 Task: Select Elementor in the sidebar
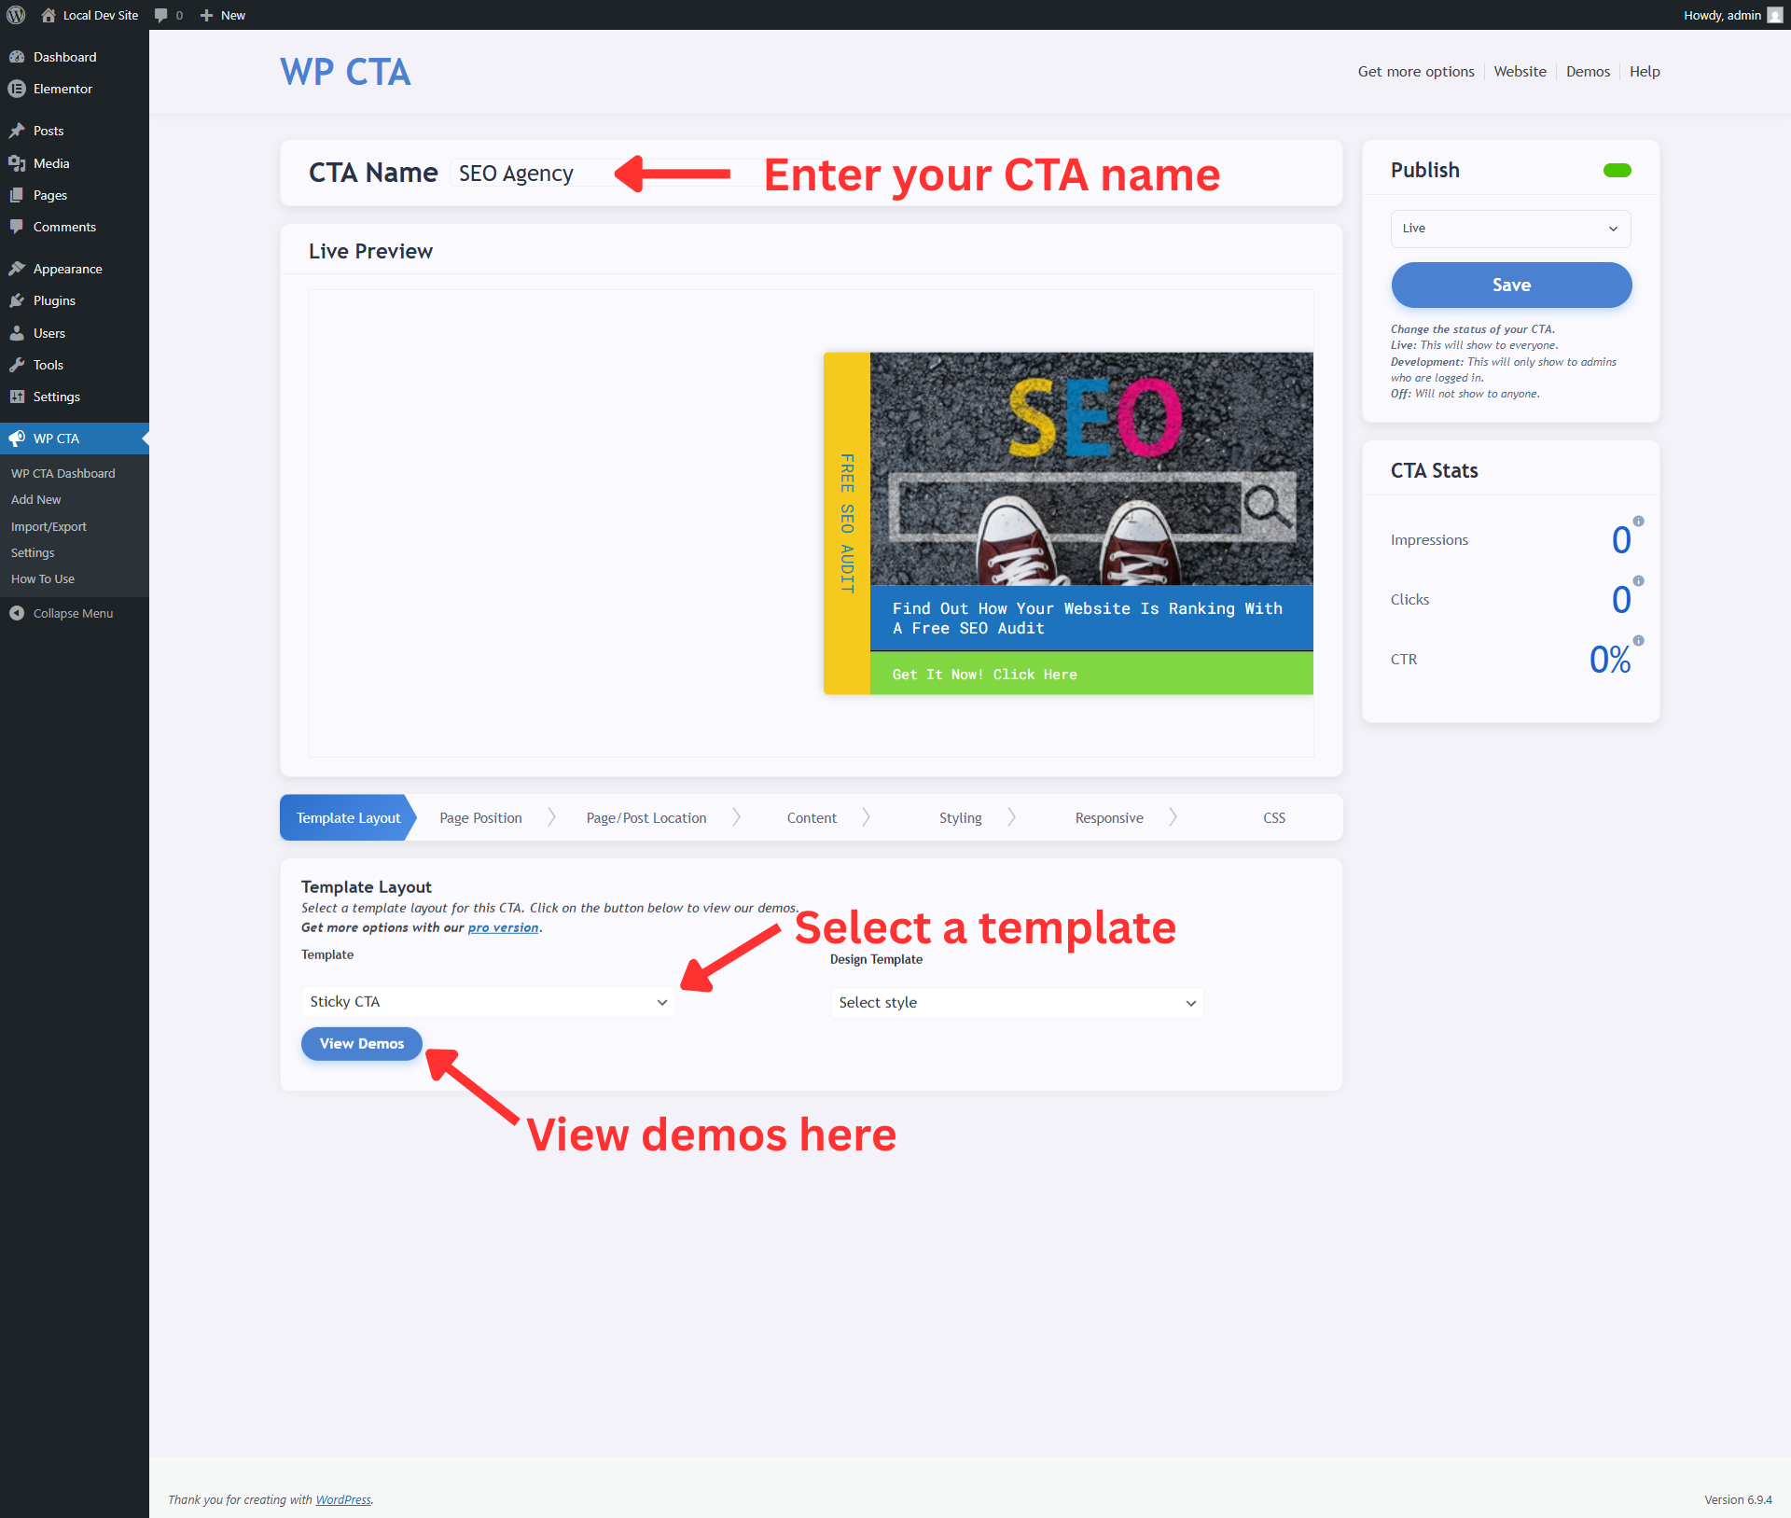62,89
